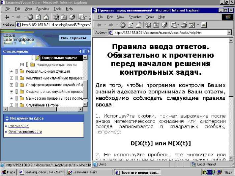235x176 pixels.
Task: Click Favorites icon in LearningSpace Core window
Action: pos(64,17)
